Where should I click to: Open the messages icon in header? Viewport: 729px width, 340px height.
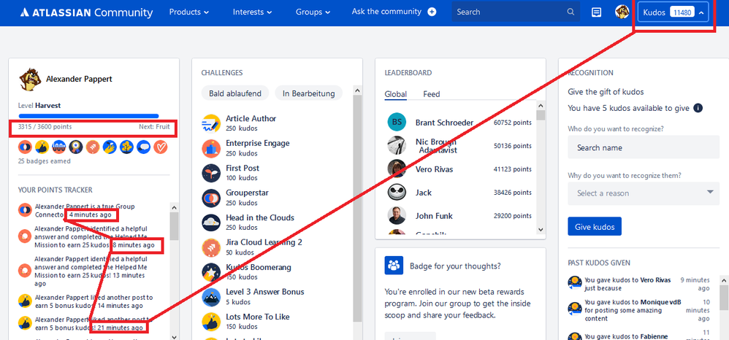tap(597, 12)
